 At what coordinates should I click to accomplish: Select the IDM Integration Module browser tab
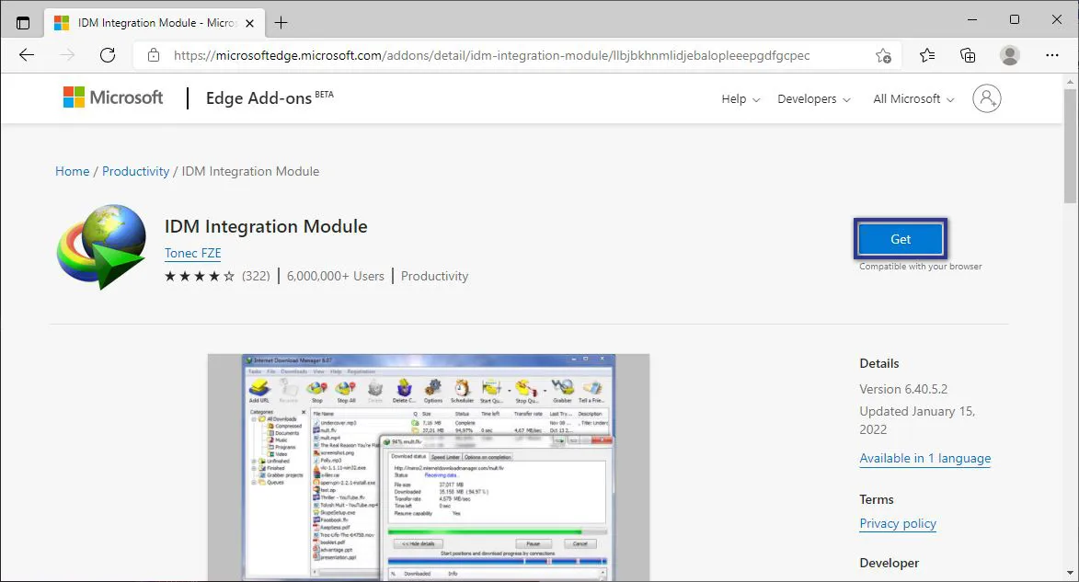tap(152, 20)
